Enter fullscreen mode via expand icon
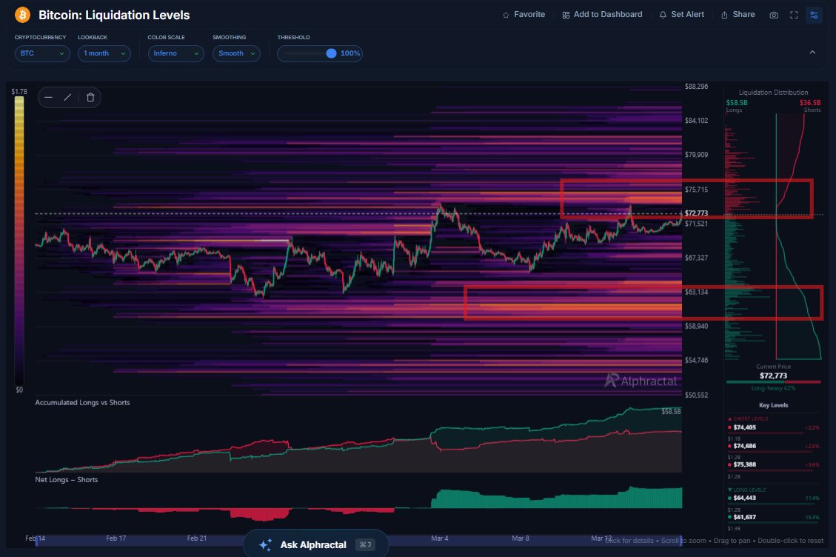 pyautogui.click(x=794, y=15)
